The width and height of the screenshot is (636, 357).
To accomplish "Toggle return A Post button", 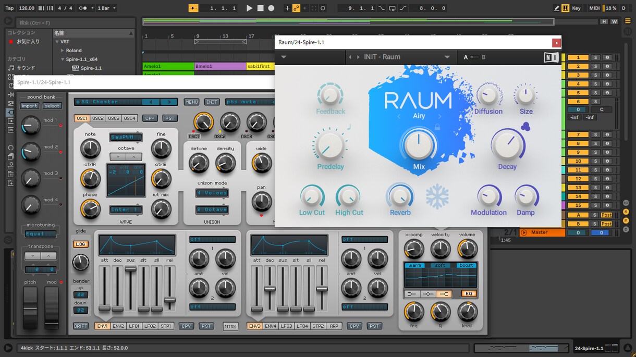I will coord(606,215).
